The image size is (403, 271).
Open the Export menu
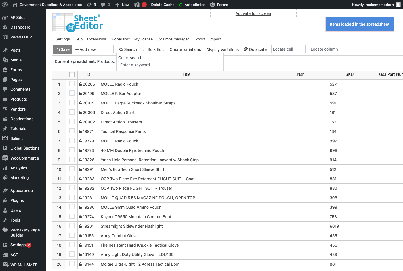(199, 39)
